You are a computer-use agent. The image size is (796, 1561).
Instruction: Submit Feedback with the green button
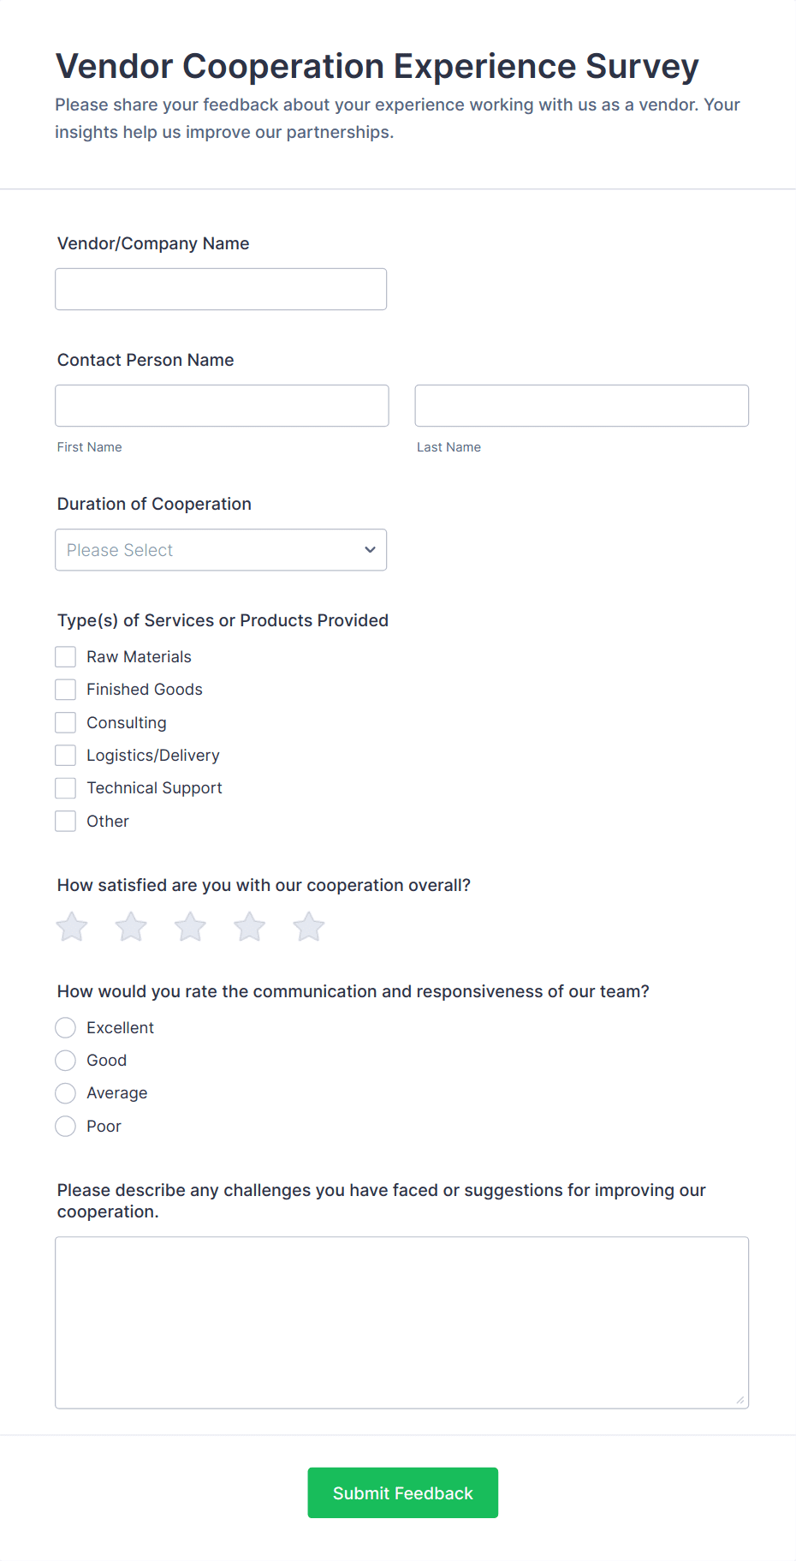coord(402,1493)
